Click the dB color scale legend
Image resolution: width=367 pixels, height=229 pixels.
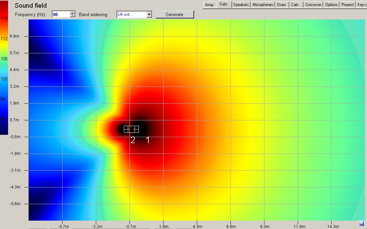pyautogui.click(x=4, y=68)
